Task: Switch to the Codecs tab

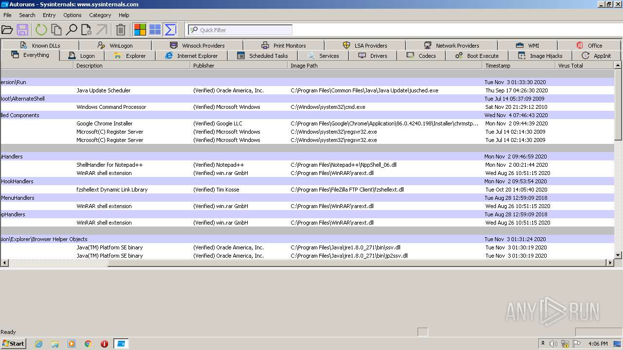Action: coord(421,56)
